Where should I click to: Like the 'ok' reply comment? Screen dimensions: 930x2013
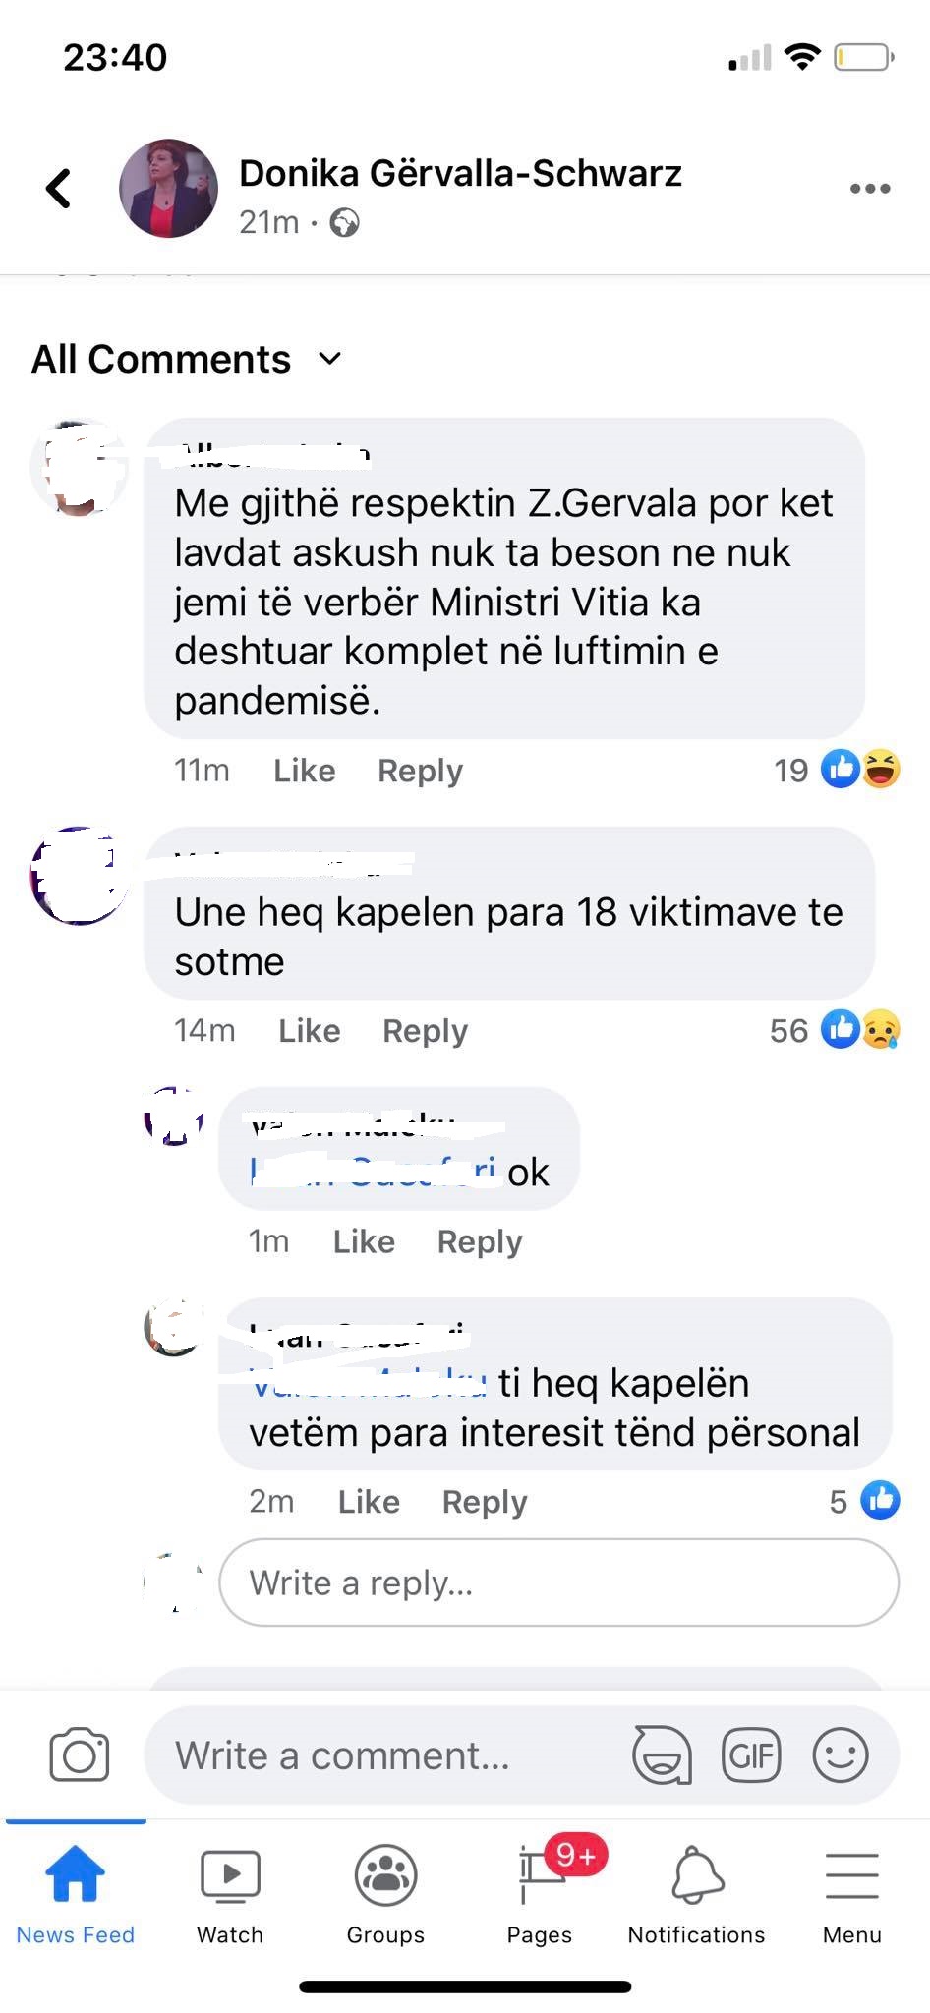(364, 1241)
